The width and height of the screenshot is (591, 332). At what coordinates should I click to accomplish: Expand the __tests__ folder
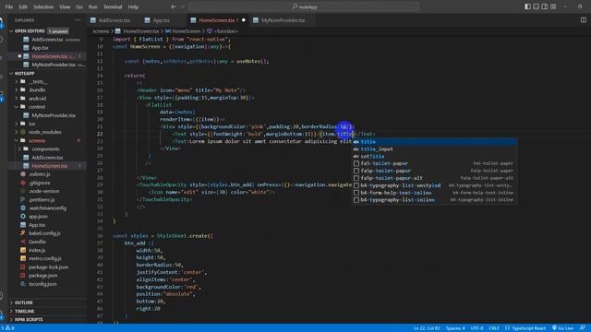[x=38, y=82]
